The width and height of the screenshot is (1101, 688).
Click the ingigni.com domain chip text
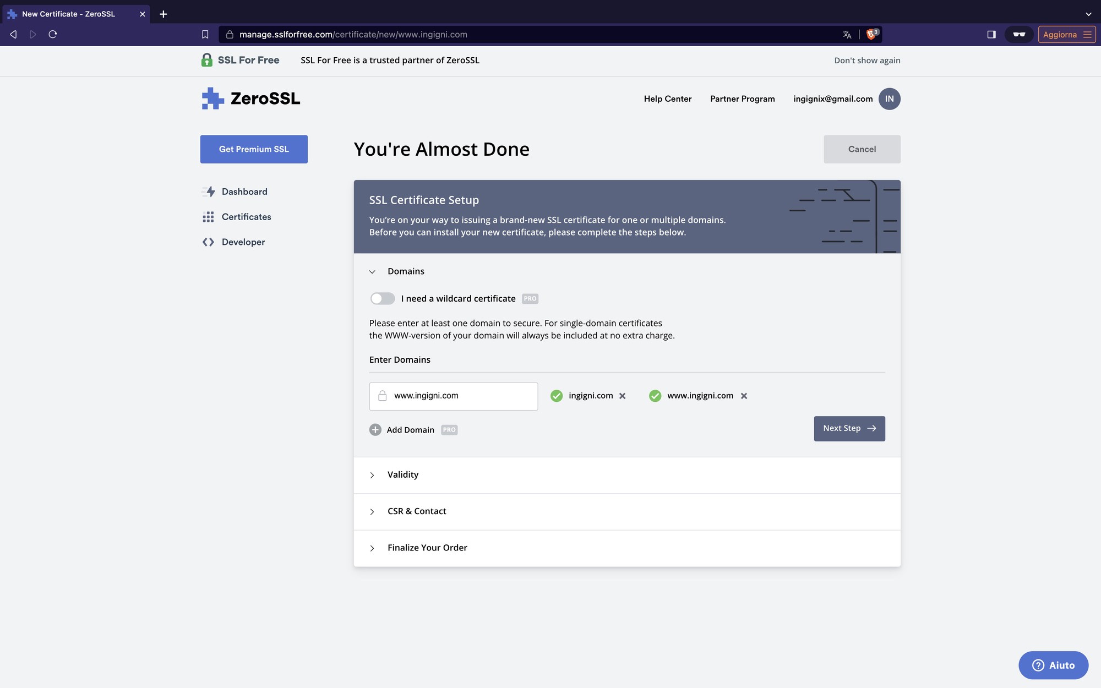[591, 396]
